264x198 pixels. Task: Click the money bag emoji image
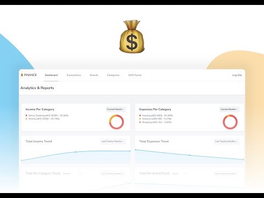[132, 36]
